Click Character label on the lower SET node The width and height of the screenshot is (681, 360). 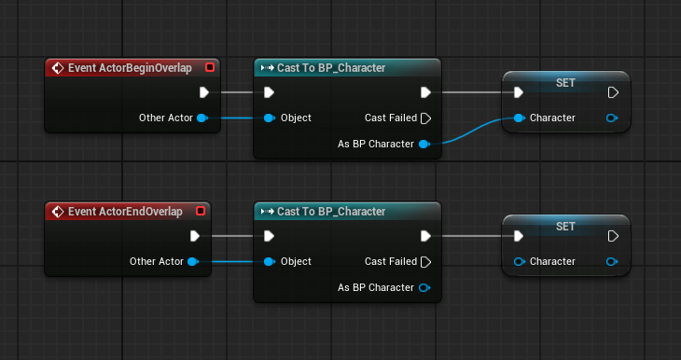click(552, 261)
